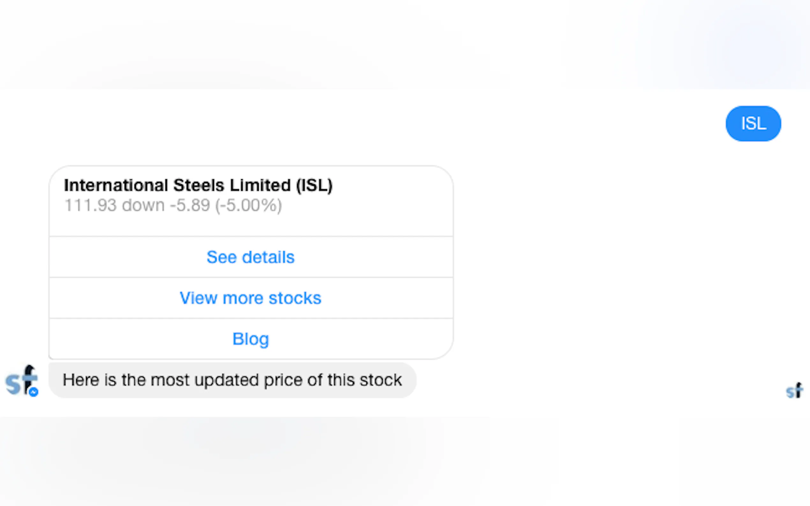Image resolution: width=810 pixels, height=506 pixels.
Task: Click the sf bot profile avatar
Action: 21,380
